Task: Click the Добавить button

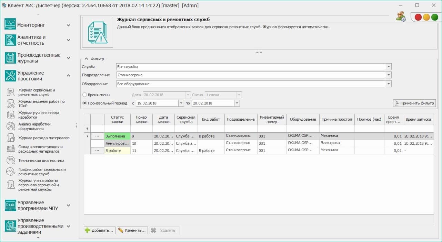Action: point(100,230)
